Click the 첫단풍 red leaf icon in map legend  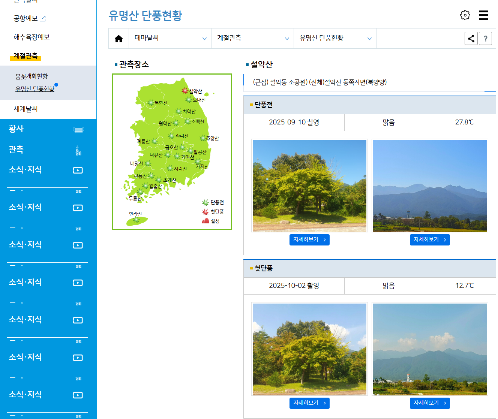(x=205, y=212)
